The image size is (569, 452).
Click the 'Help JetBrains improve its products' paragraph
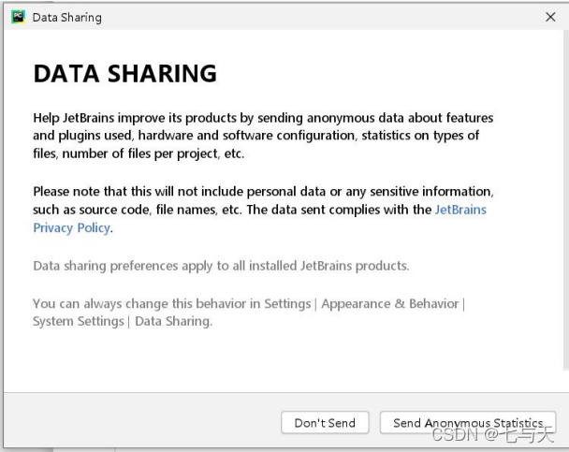263,136
